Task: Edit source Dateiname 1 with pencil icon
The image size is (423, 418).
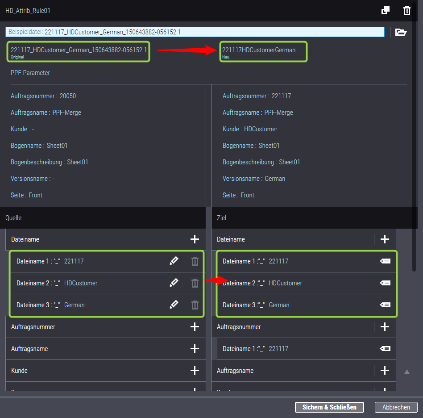Action: (174, 261)
